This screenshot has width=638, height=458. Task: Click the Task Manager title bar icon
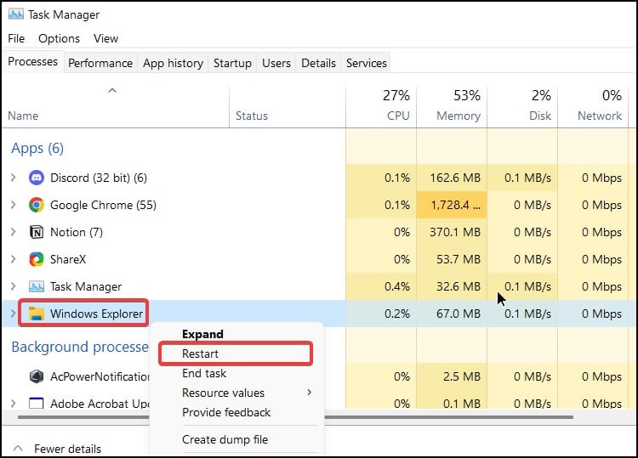[x=16, y=14]
